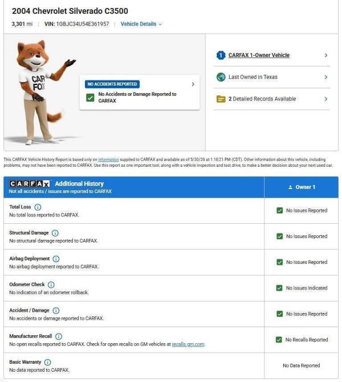Image resolution: width=342 pixels, height=382 pixels.
Task: Click 'No structural damage reported to CARFAX' text
Action: point(54,241)
